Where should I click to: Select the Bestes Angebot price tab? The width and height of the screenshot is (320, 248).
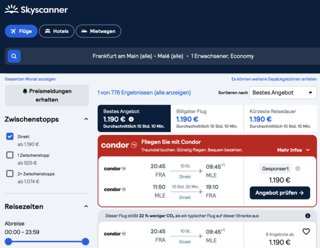tap(134, 118)
